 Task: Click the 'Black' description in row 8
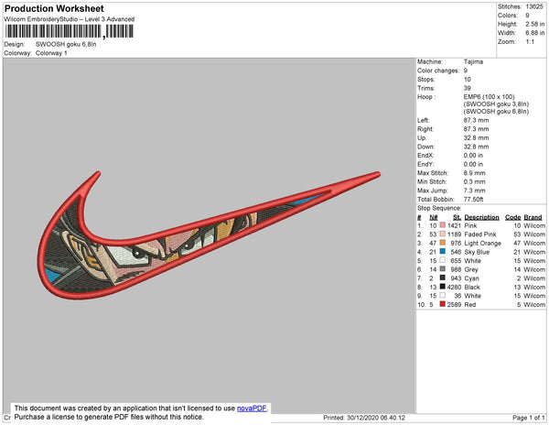tap(472, 287)
